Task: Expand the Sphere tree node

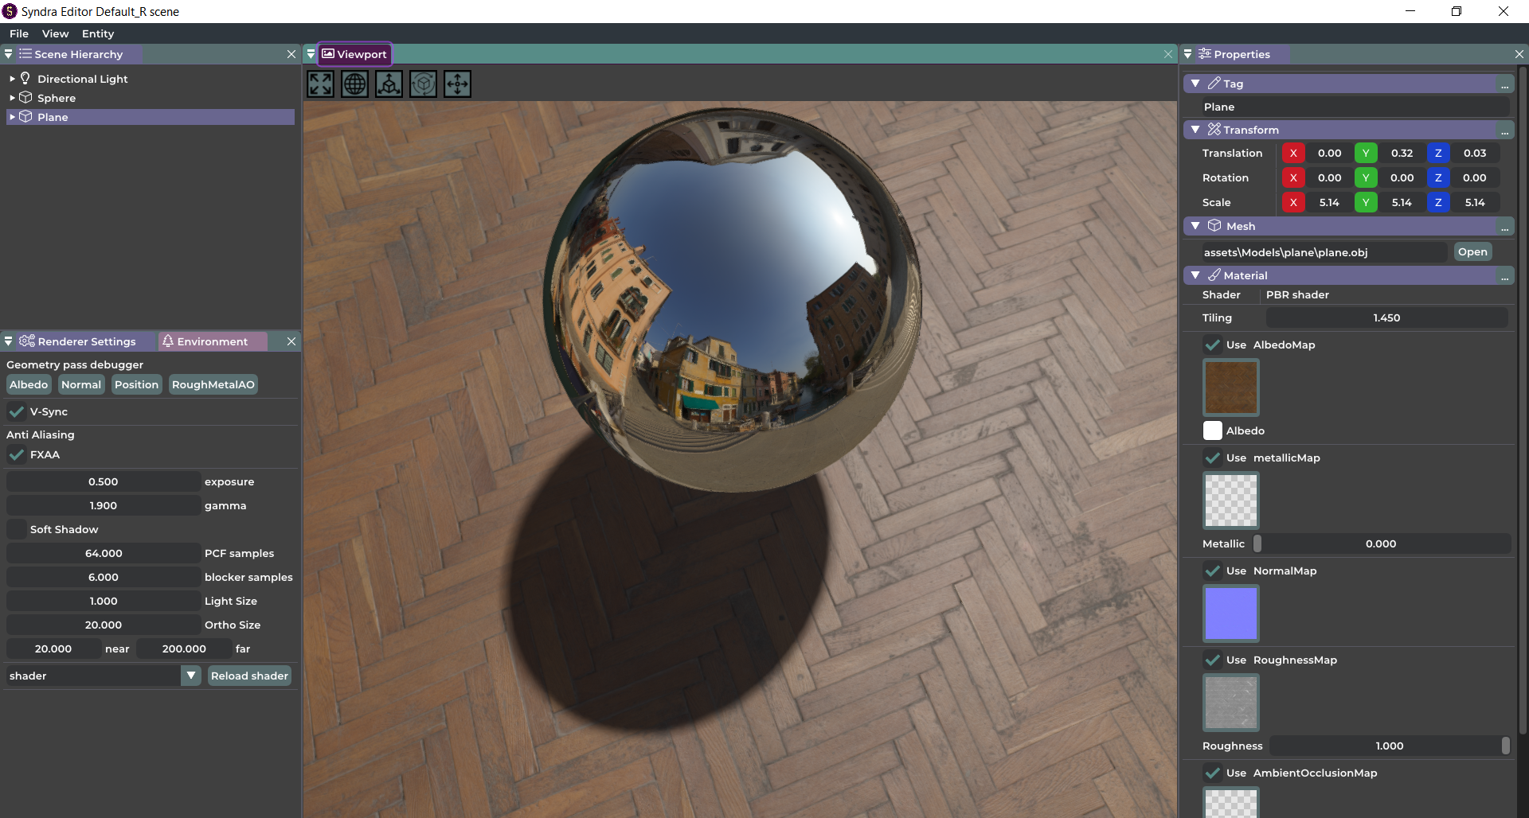Action: pyautogui.click(x=12, y=98)
